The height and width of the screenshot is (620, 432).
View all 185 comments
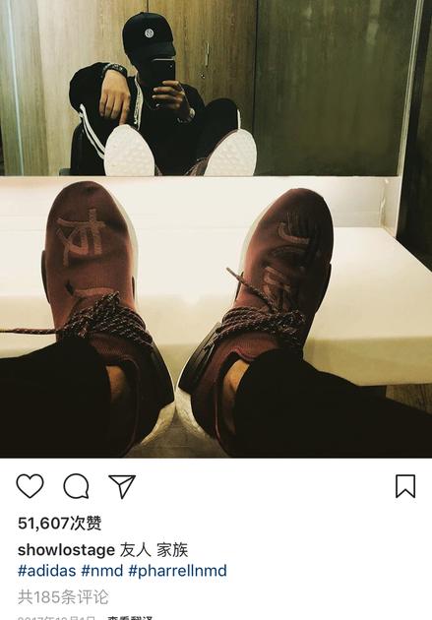click(x=63, y=597)
